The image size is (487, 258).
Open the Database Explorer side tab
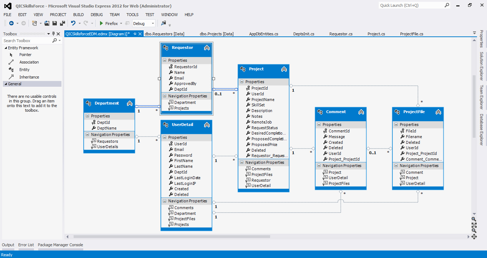pos(482,130)
